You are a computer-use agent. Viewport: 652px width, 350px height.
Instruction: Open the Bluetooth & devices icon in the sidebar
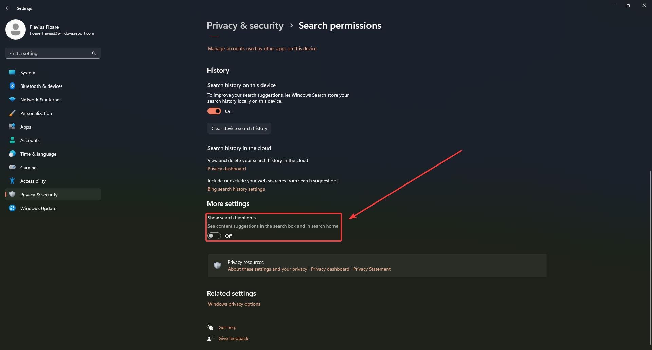click(12, 86)
